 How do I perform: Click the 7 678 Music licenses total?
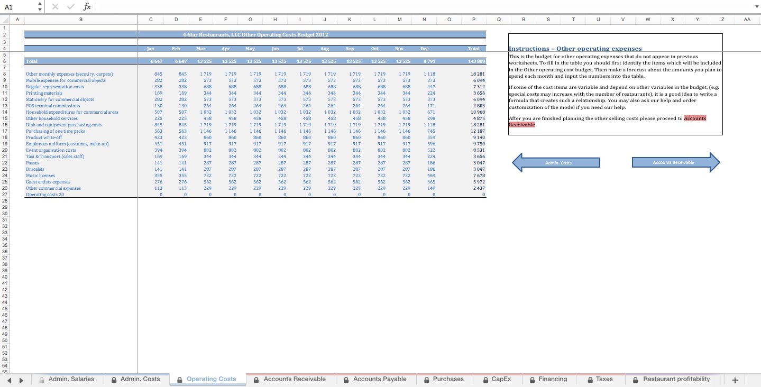[x=474, y=176]
